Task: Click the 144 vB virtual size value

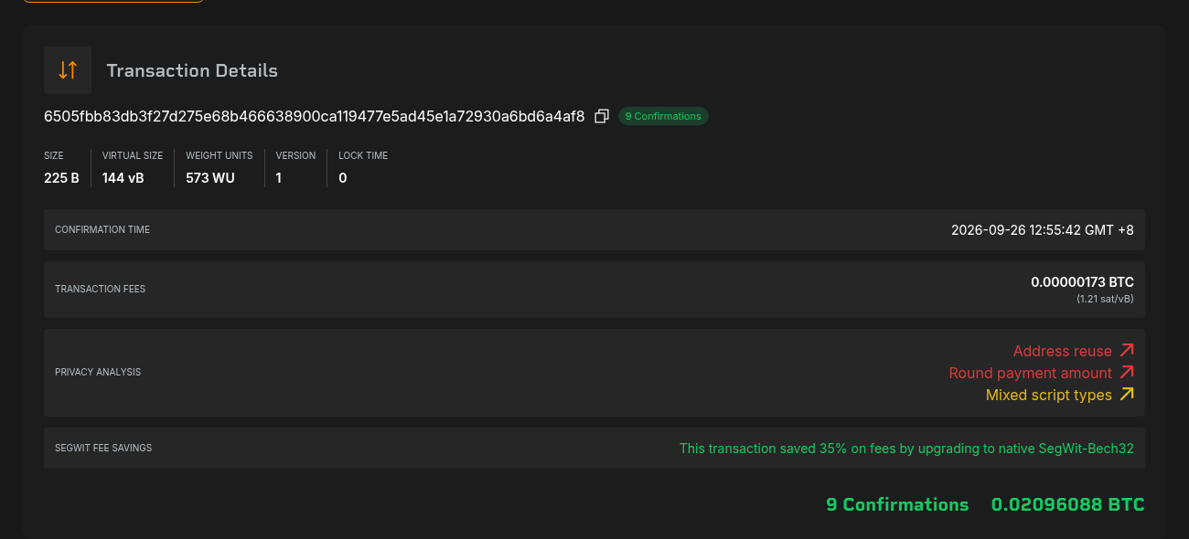Action: click(123, 178)
